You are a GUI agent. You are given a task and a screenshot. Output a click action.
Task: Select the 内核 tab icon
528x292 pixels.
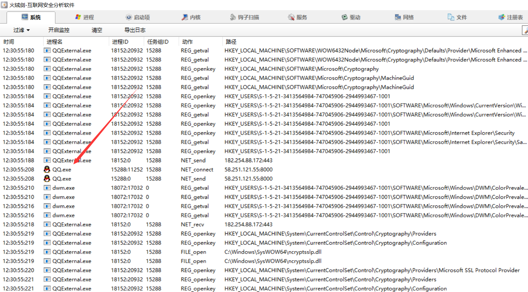(x=185, y=17)
